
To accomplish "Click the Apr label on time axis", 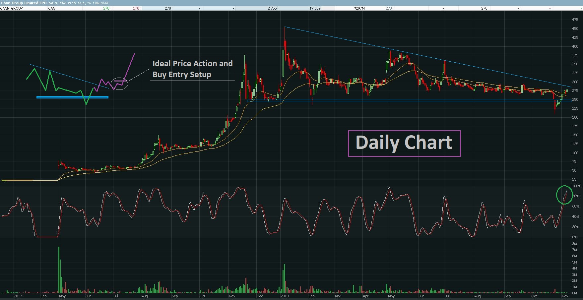I will pos(365,296).
